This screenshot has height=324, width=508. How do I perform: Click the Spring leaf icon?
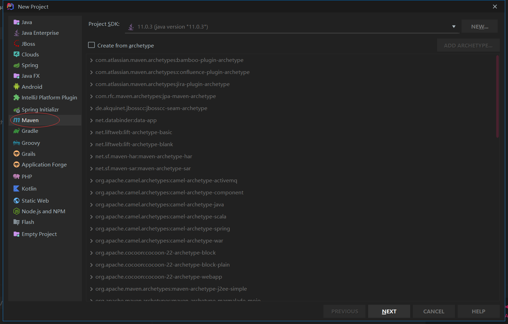click(x=16, y=65)
